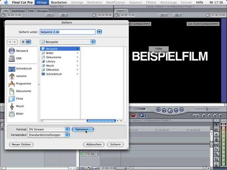Image resolution: width=227 pixels, height=170 pixels.
Task: Click the Zoom tool in tool palette
Action: [216, 155]
